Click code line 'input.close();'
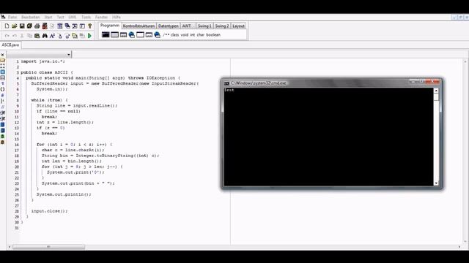 [50, 211]
